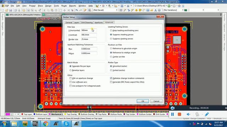This screenshot has height=127, width=227.
Task: Open the Design menu
Action: click(48, 6)
